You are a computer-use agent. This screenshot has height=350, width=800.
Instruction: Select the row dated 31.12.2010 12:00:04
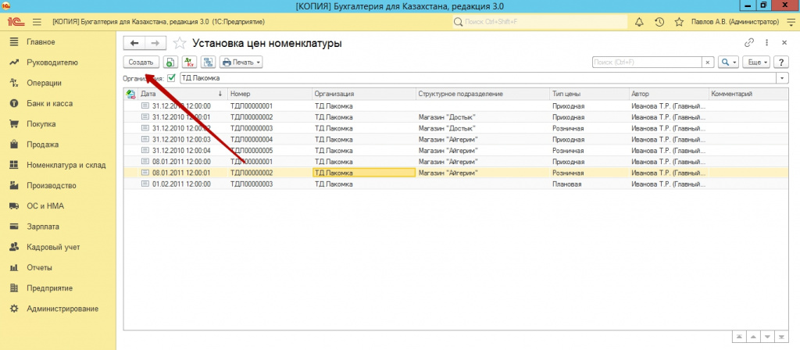pos(456,151)
